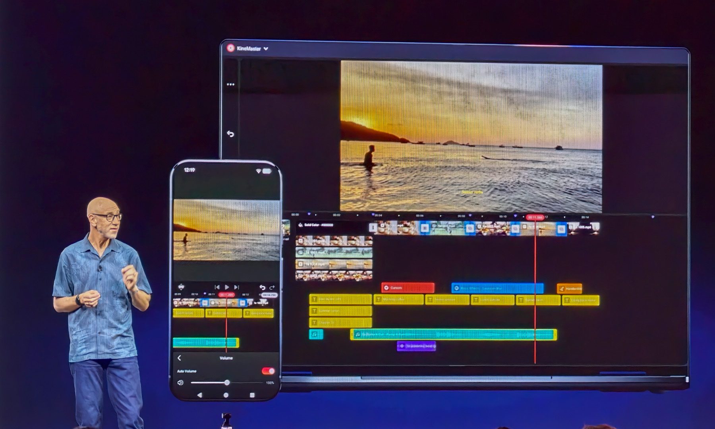Screen dimensions: 715x429
Task: Click the 1005.mp4 clip at primary track end
Action: coord(583,228)
